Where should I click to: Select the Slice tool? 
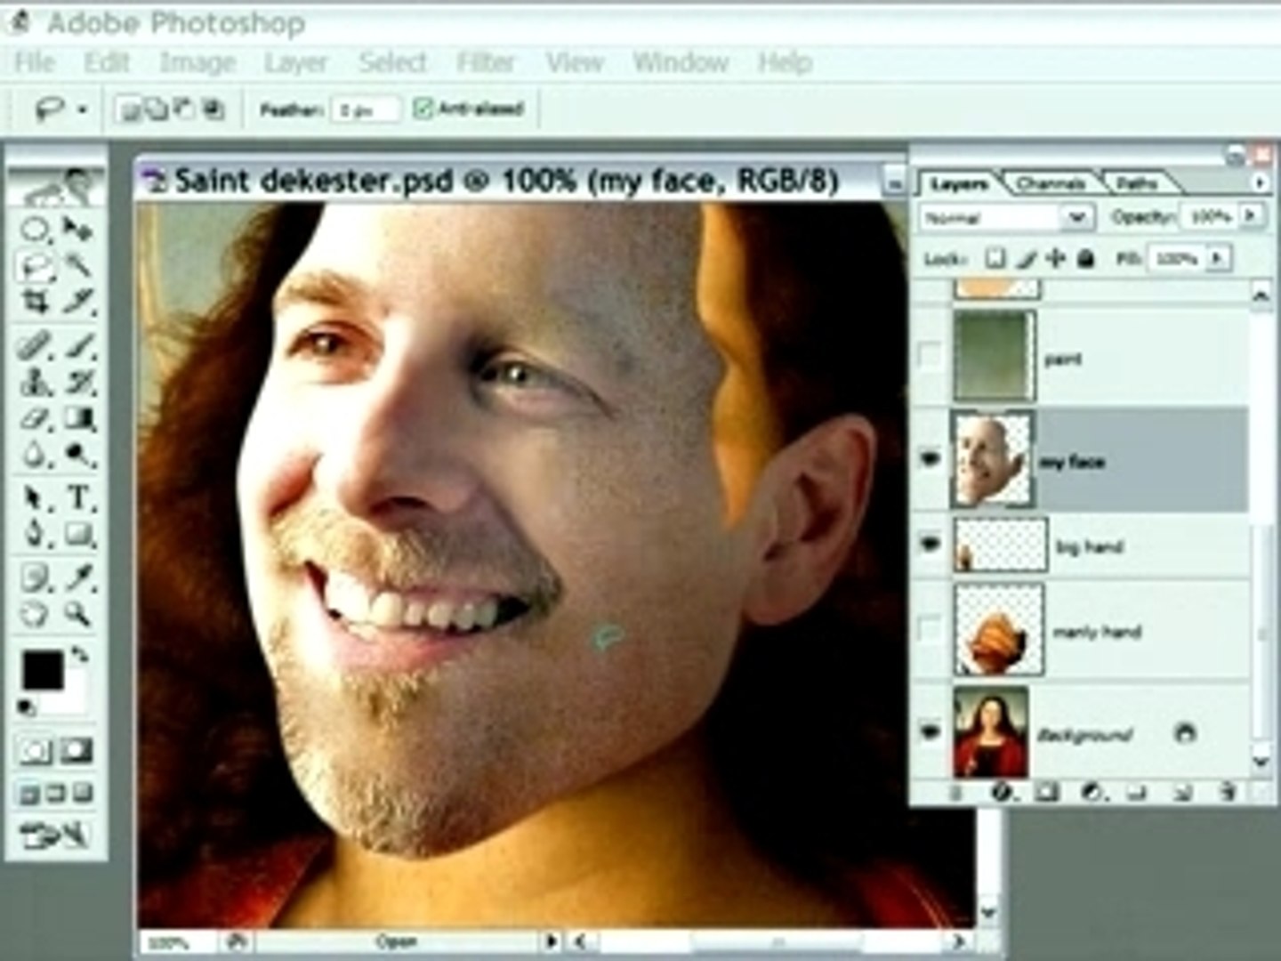[79, 303]
